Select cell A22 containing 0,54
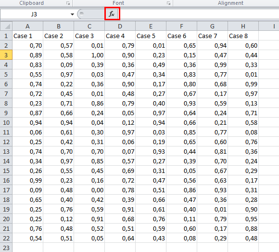Screen dimensions: 279x252 click(27, 239)
